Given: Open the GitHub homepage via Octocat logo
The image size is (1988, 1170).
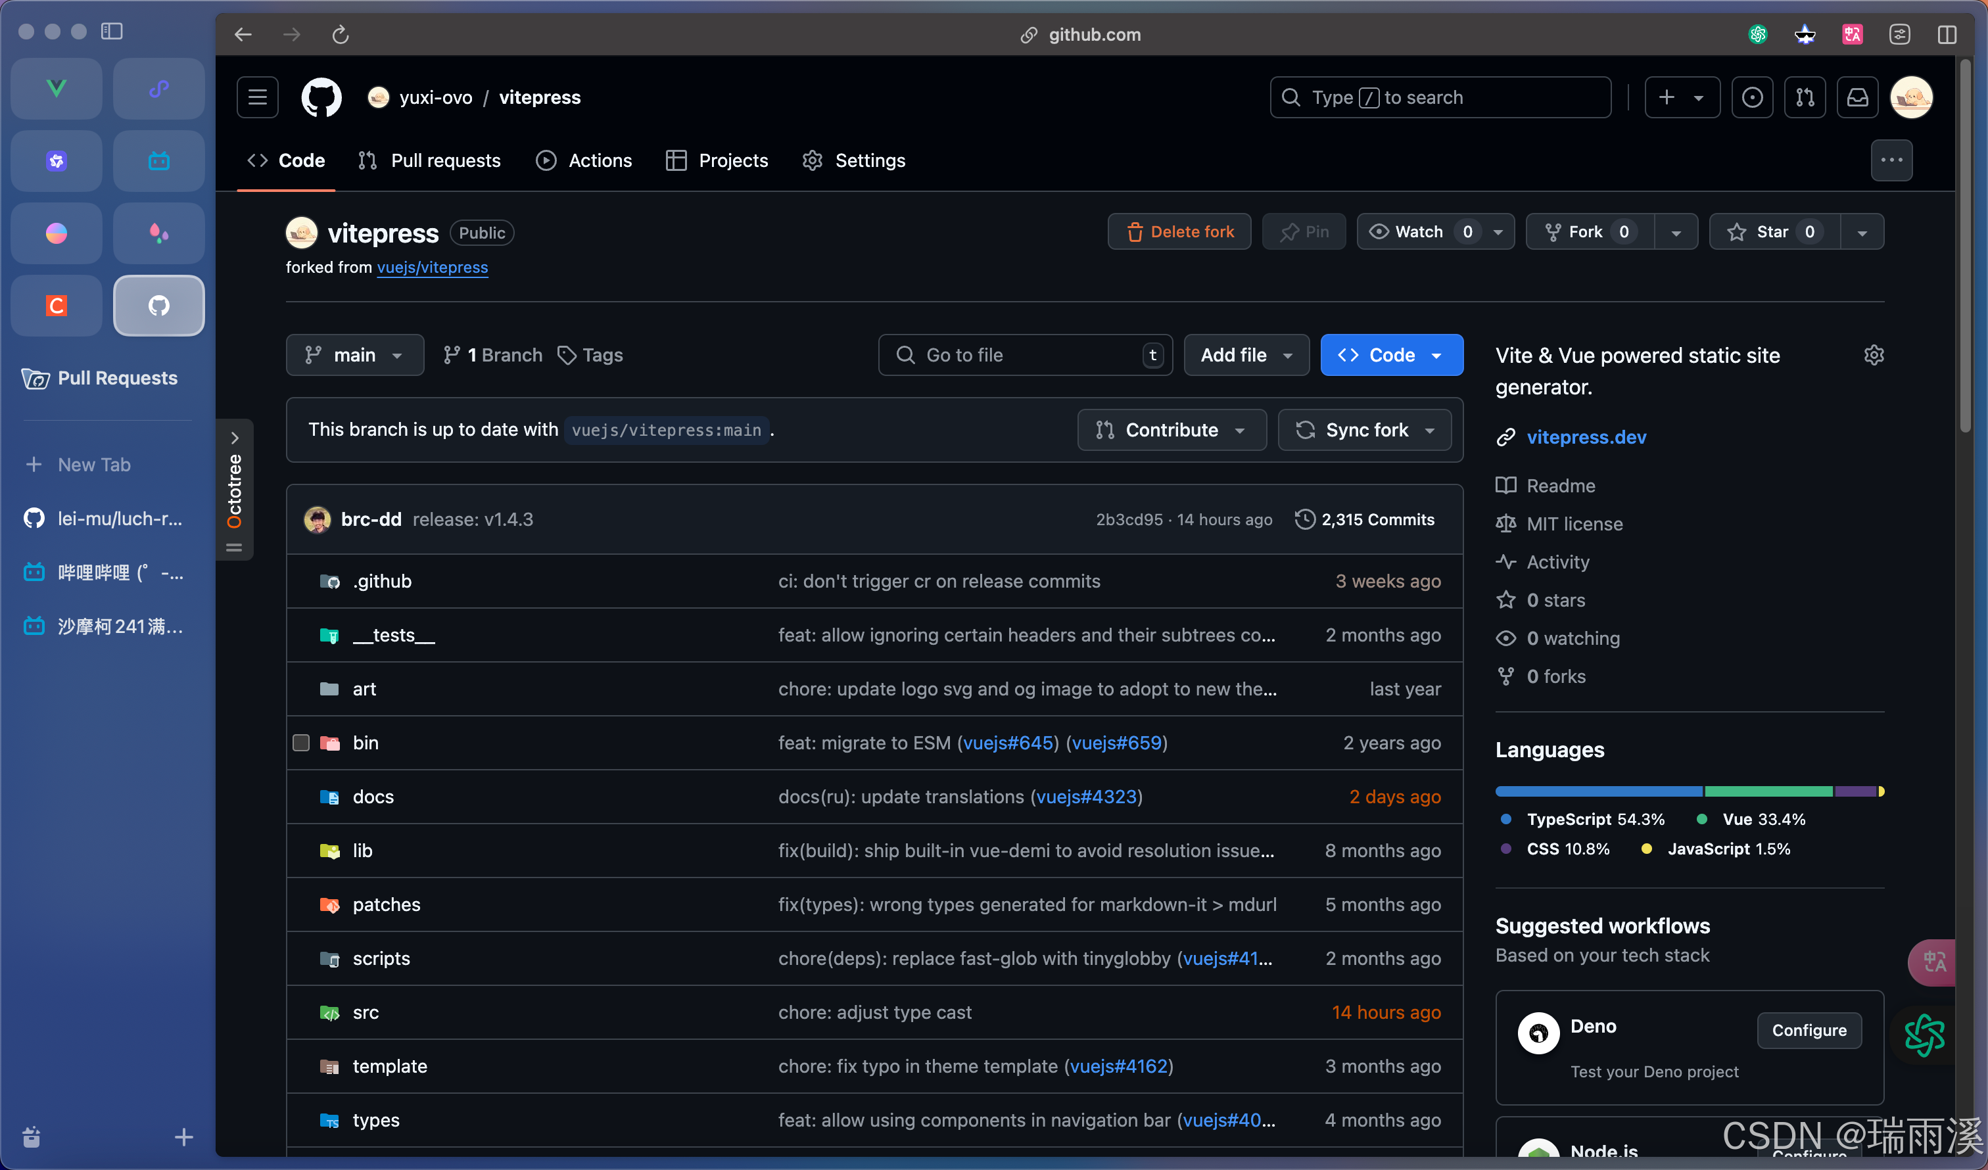Looking at the screenshot, I should pos(321,97).
